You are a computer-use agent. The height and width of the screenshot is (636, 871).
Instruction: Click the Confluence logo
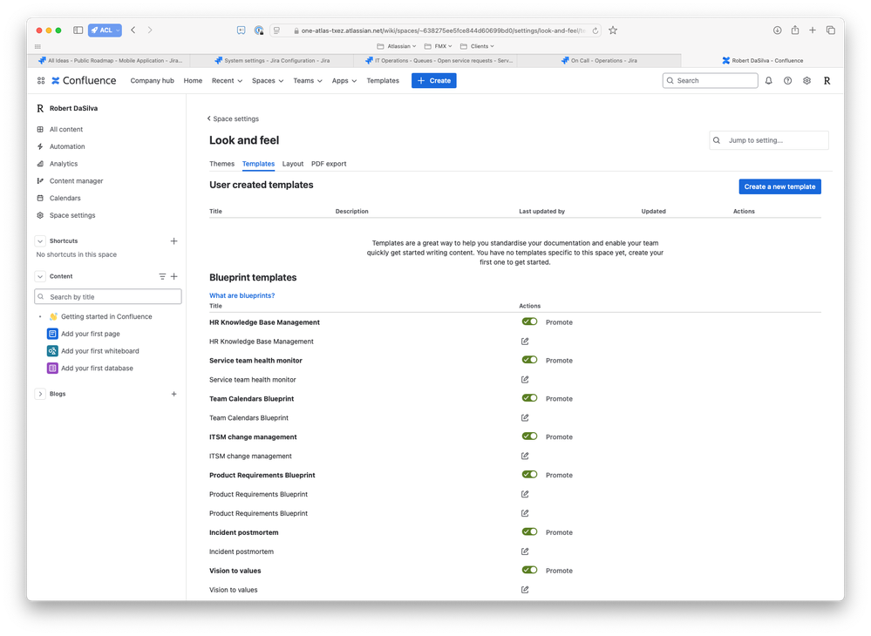84,80
